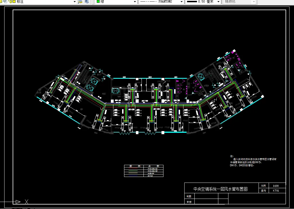Click the green color swatch labeled 绿

click(x=98, y=1)
